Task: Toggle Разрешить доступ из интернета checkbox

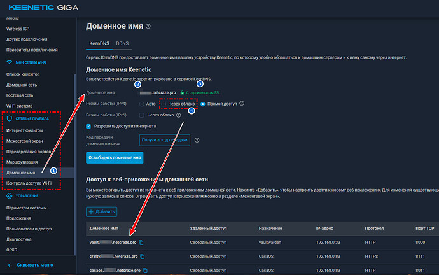Action: [x=89, y=126]
